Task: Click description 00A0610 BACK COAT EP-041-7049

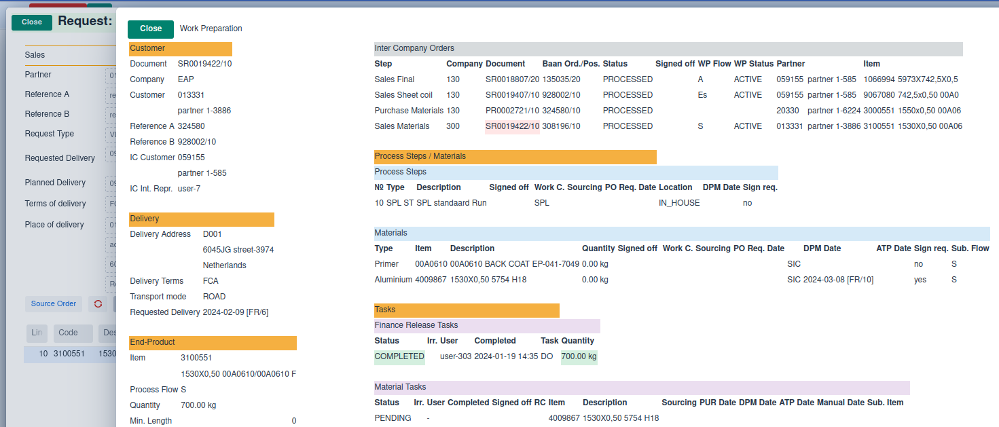Action: (515, 264)
